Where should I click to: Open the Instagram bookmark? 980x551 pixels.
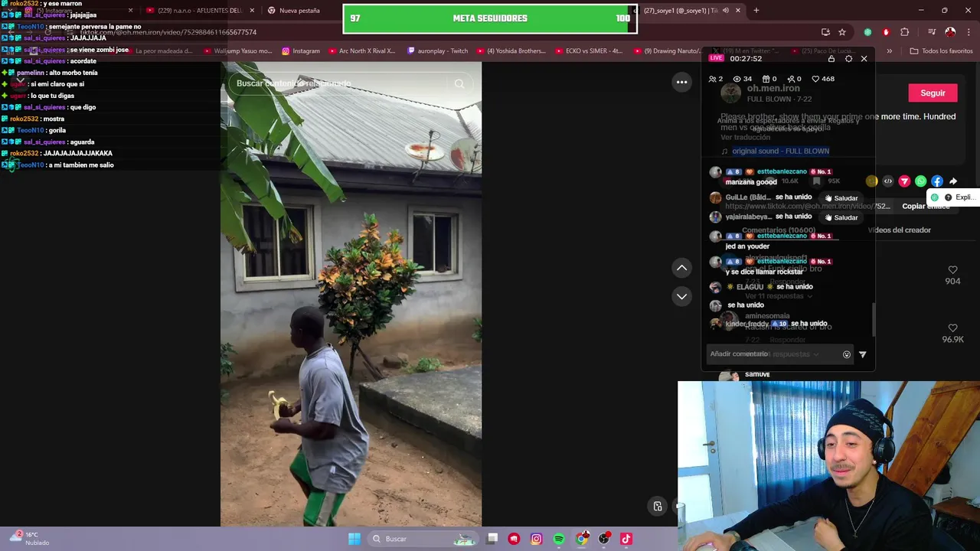[301, 51]
